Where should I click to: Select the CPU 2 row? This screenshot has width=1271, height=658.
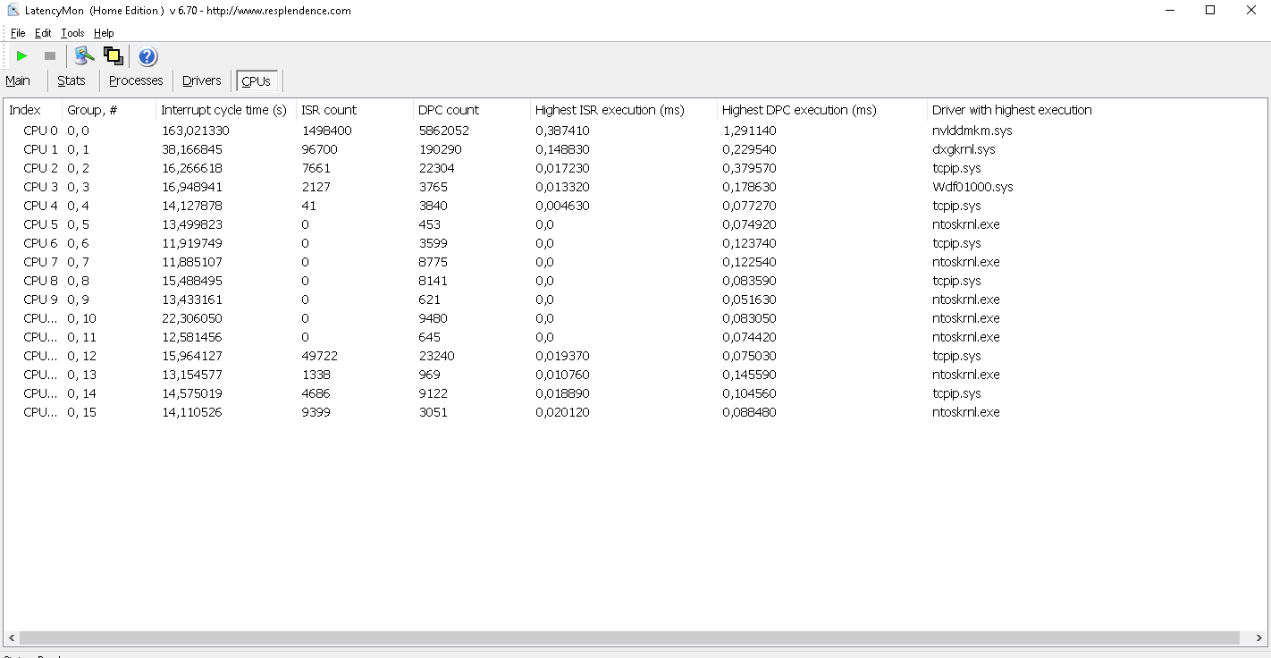click(635, 168)
